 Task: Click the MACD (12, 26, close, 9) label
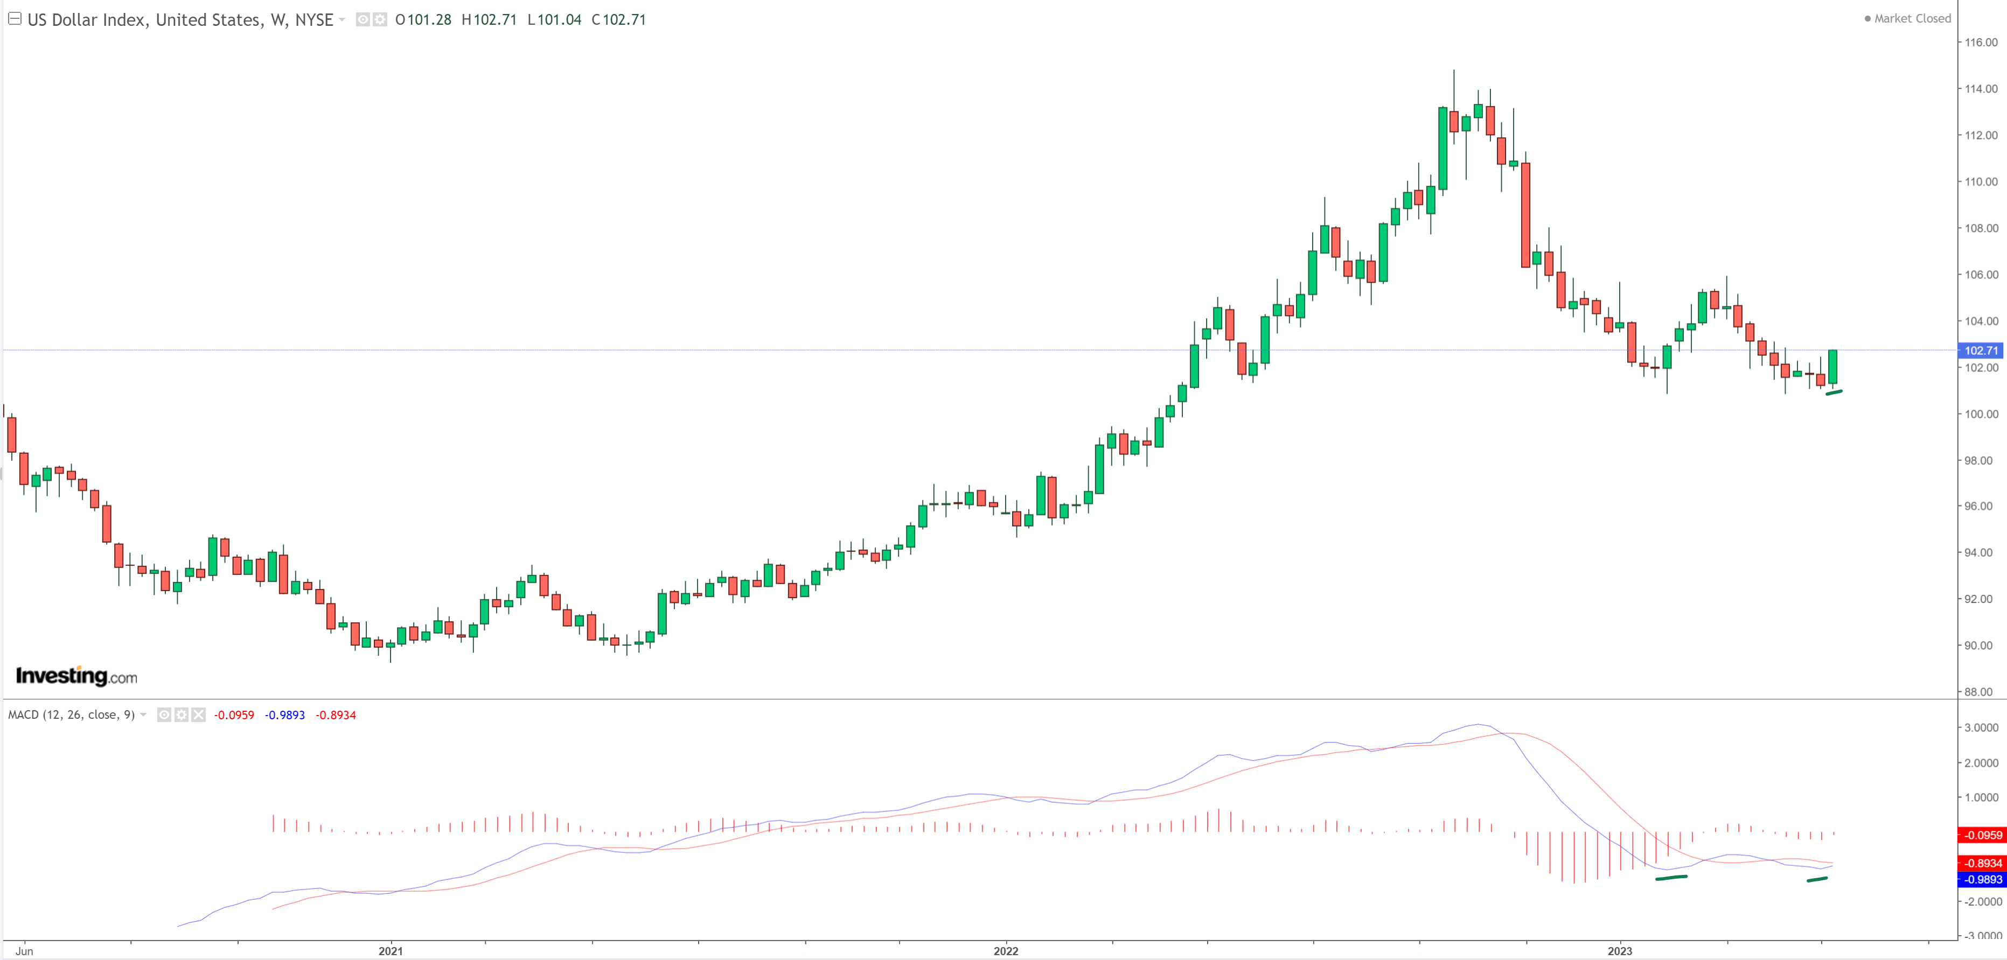[72, 714]
